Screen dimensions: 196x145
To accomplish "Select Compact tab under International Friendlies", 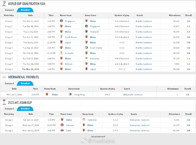I will [9, 83].
